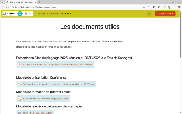
Task: Open the Copilot icon in browser toolbar
Action: pyautogui.click(x=179, y=7)
